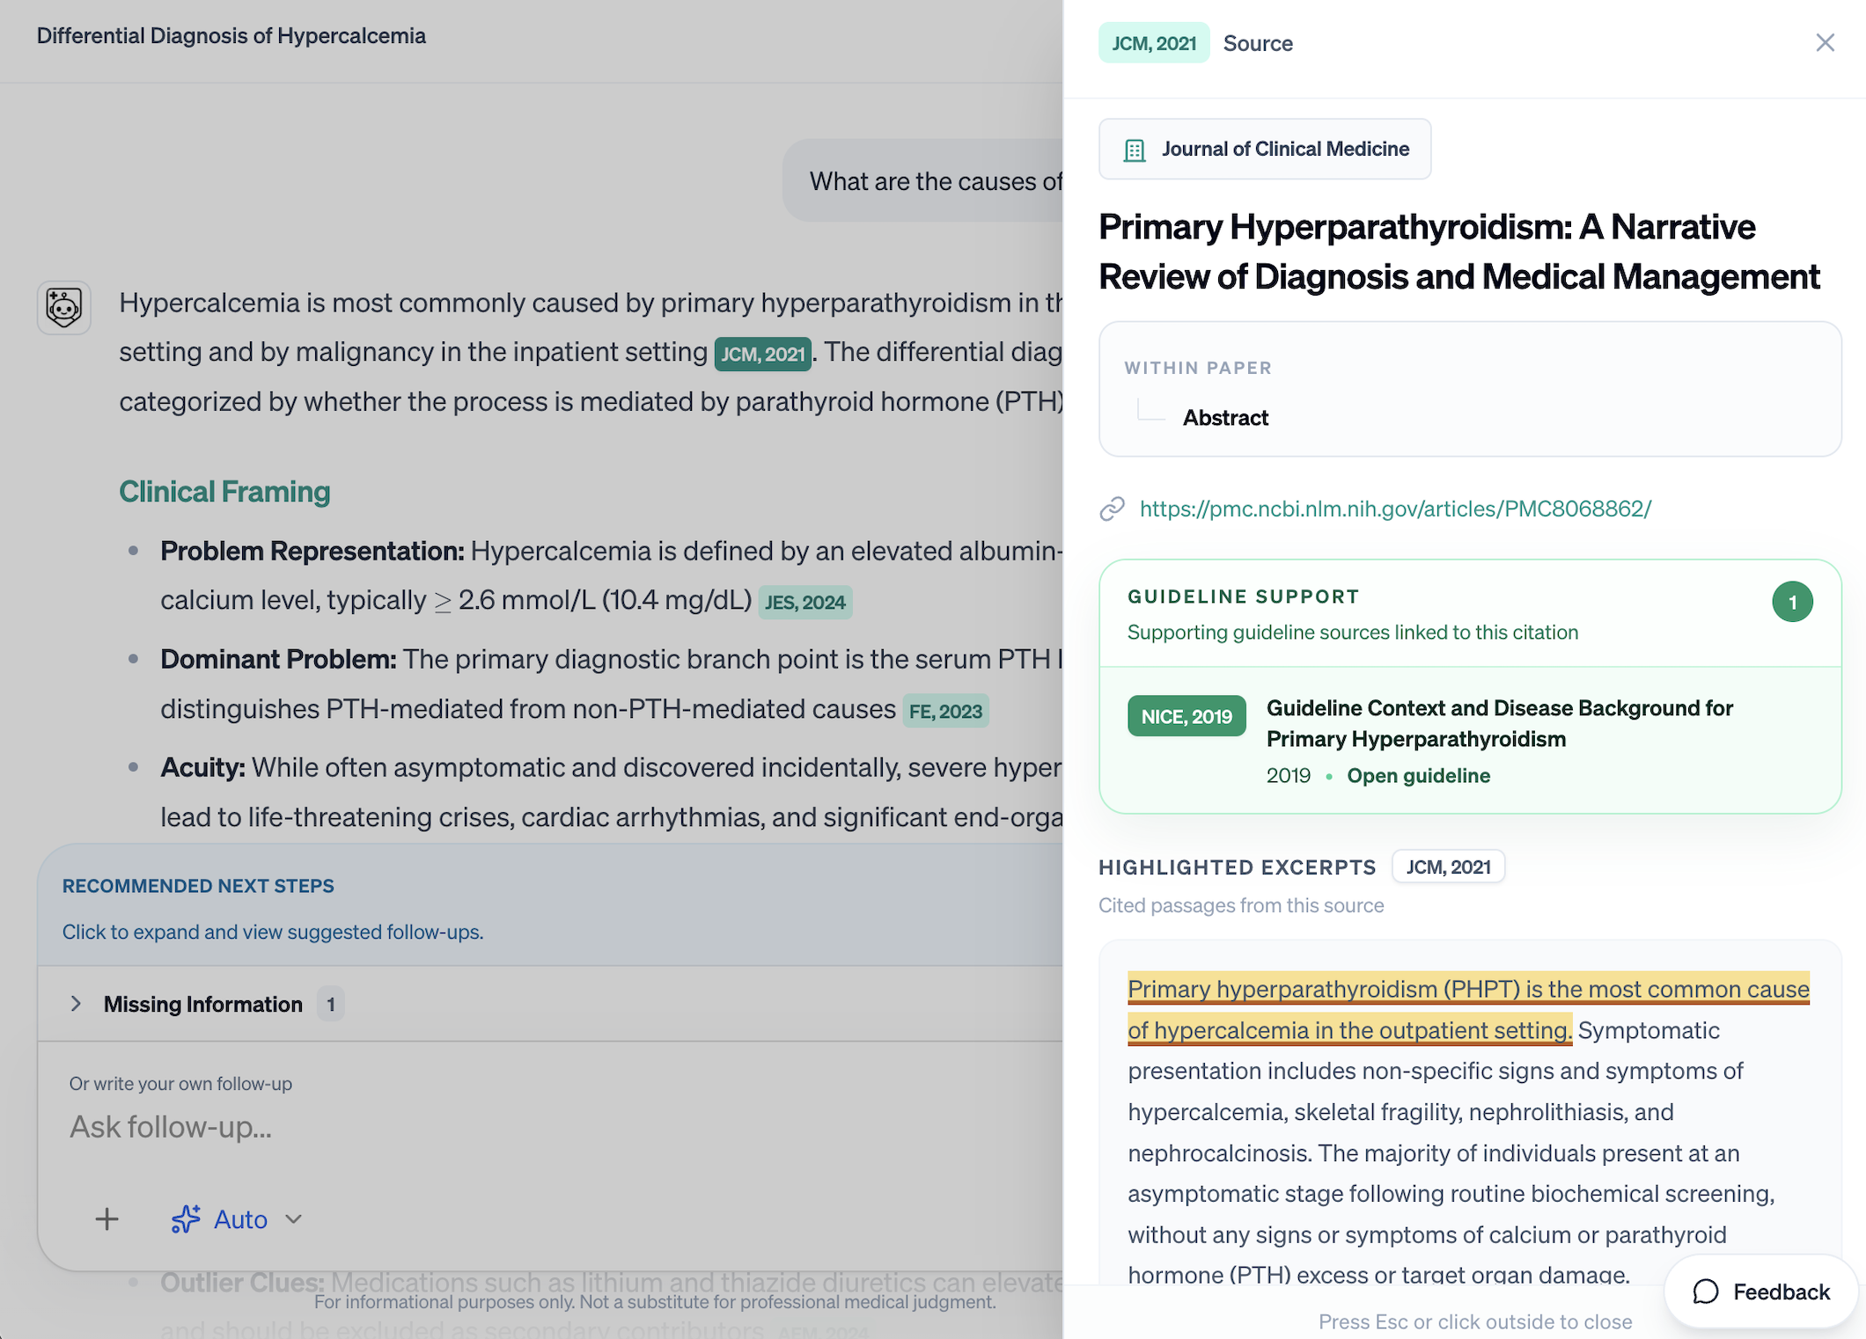The height and width of the screenshot is (1339, 1866).
Task: Select the Abstract section within paper
Action: coord(1225,418)
